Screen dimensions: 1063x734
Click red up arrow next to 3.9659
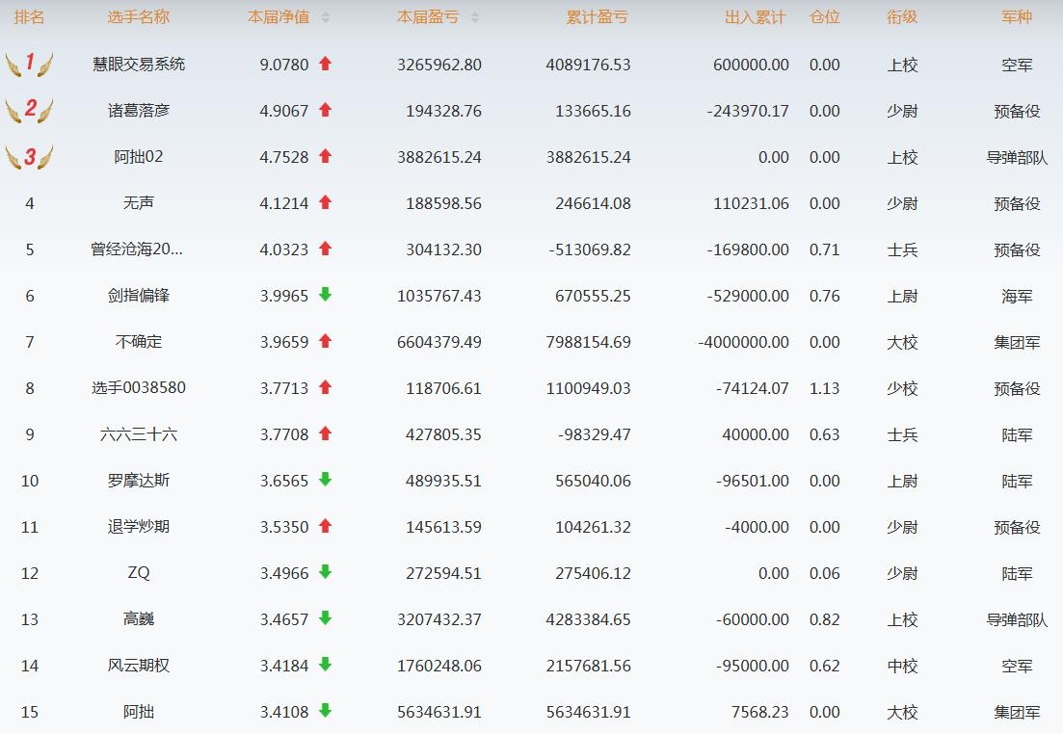(325, 341)
